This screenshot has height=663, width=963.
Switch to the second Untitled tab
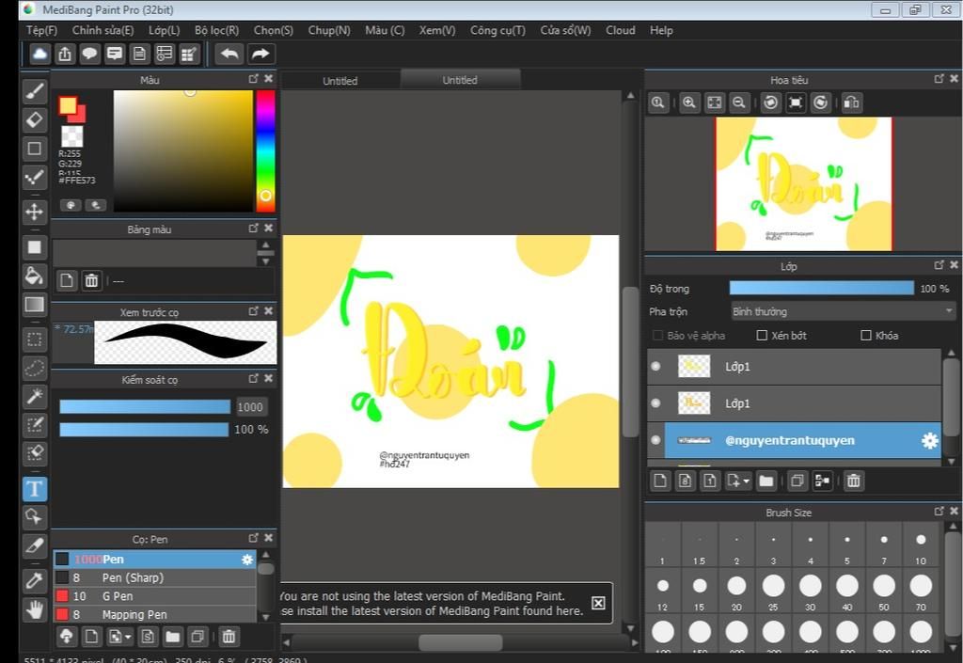pyautogui.click(x=460, y=80)
